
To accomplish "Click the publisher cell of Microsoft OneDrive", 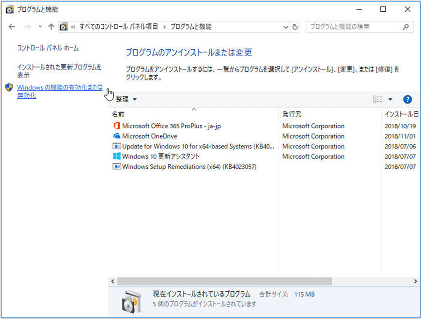I will coord(313,136).
